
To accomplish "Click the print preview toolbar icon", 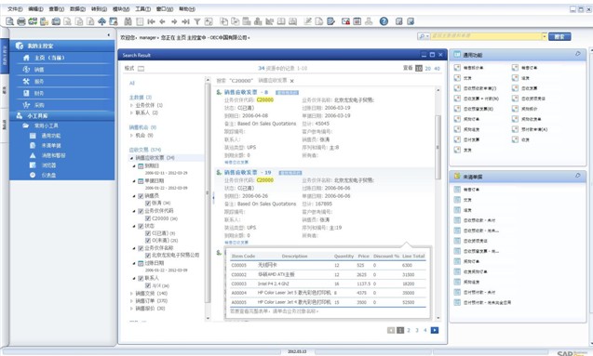I will click(x=10, y=21).
